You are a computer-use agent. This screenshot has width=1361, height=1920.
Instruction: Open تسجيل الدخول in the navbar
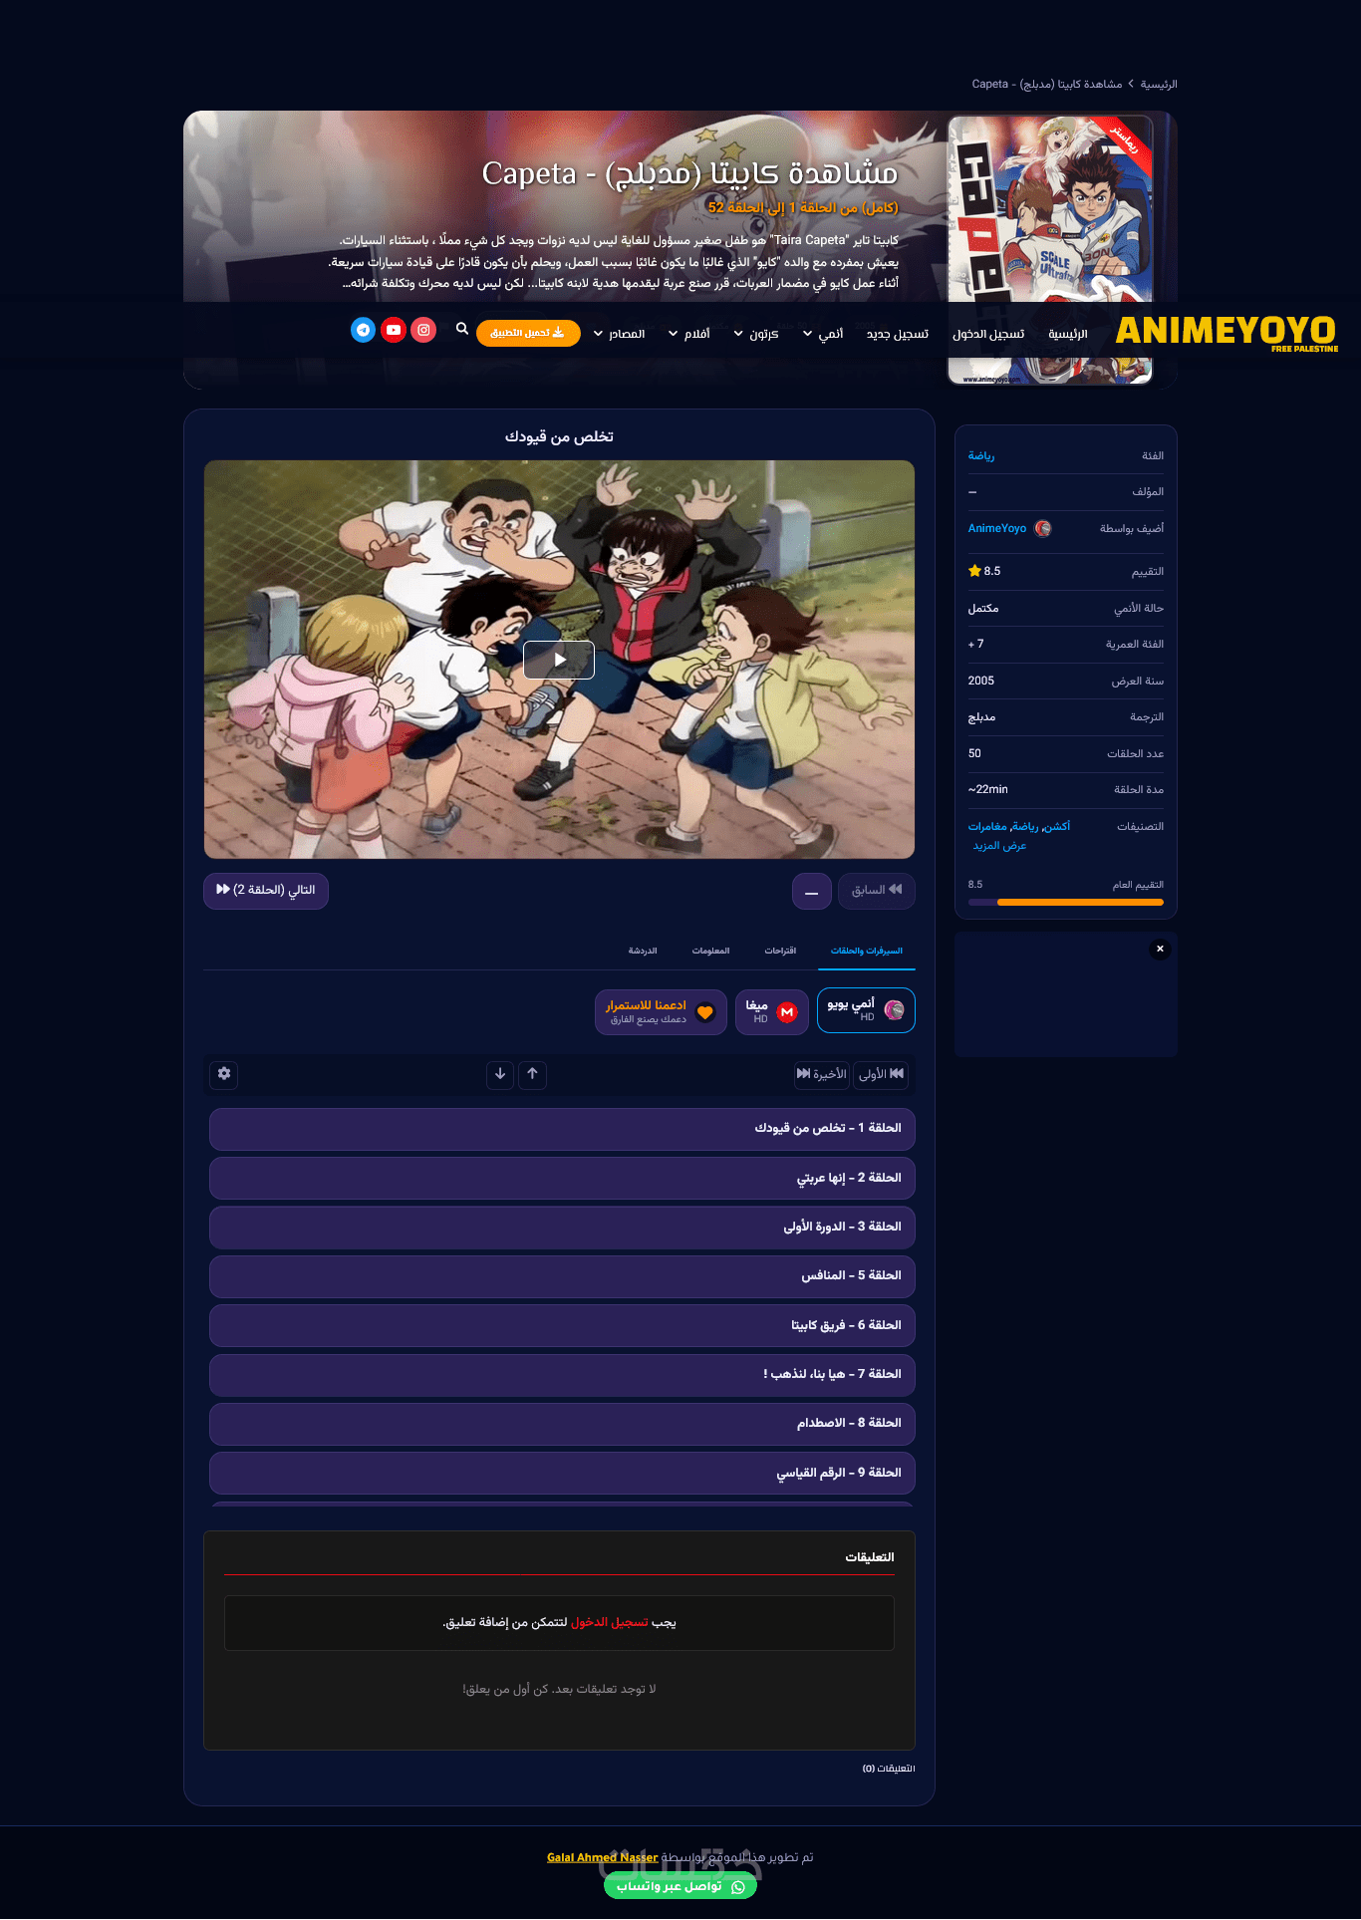(988, 334)
